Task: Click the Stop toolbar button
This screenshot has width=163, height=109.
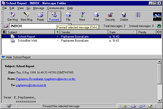Action: [138, 17]
